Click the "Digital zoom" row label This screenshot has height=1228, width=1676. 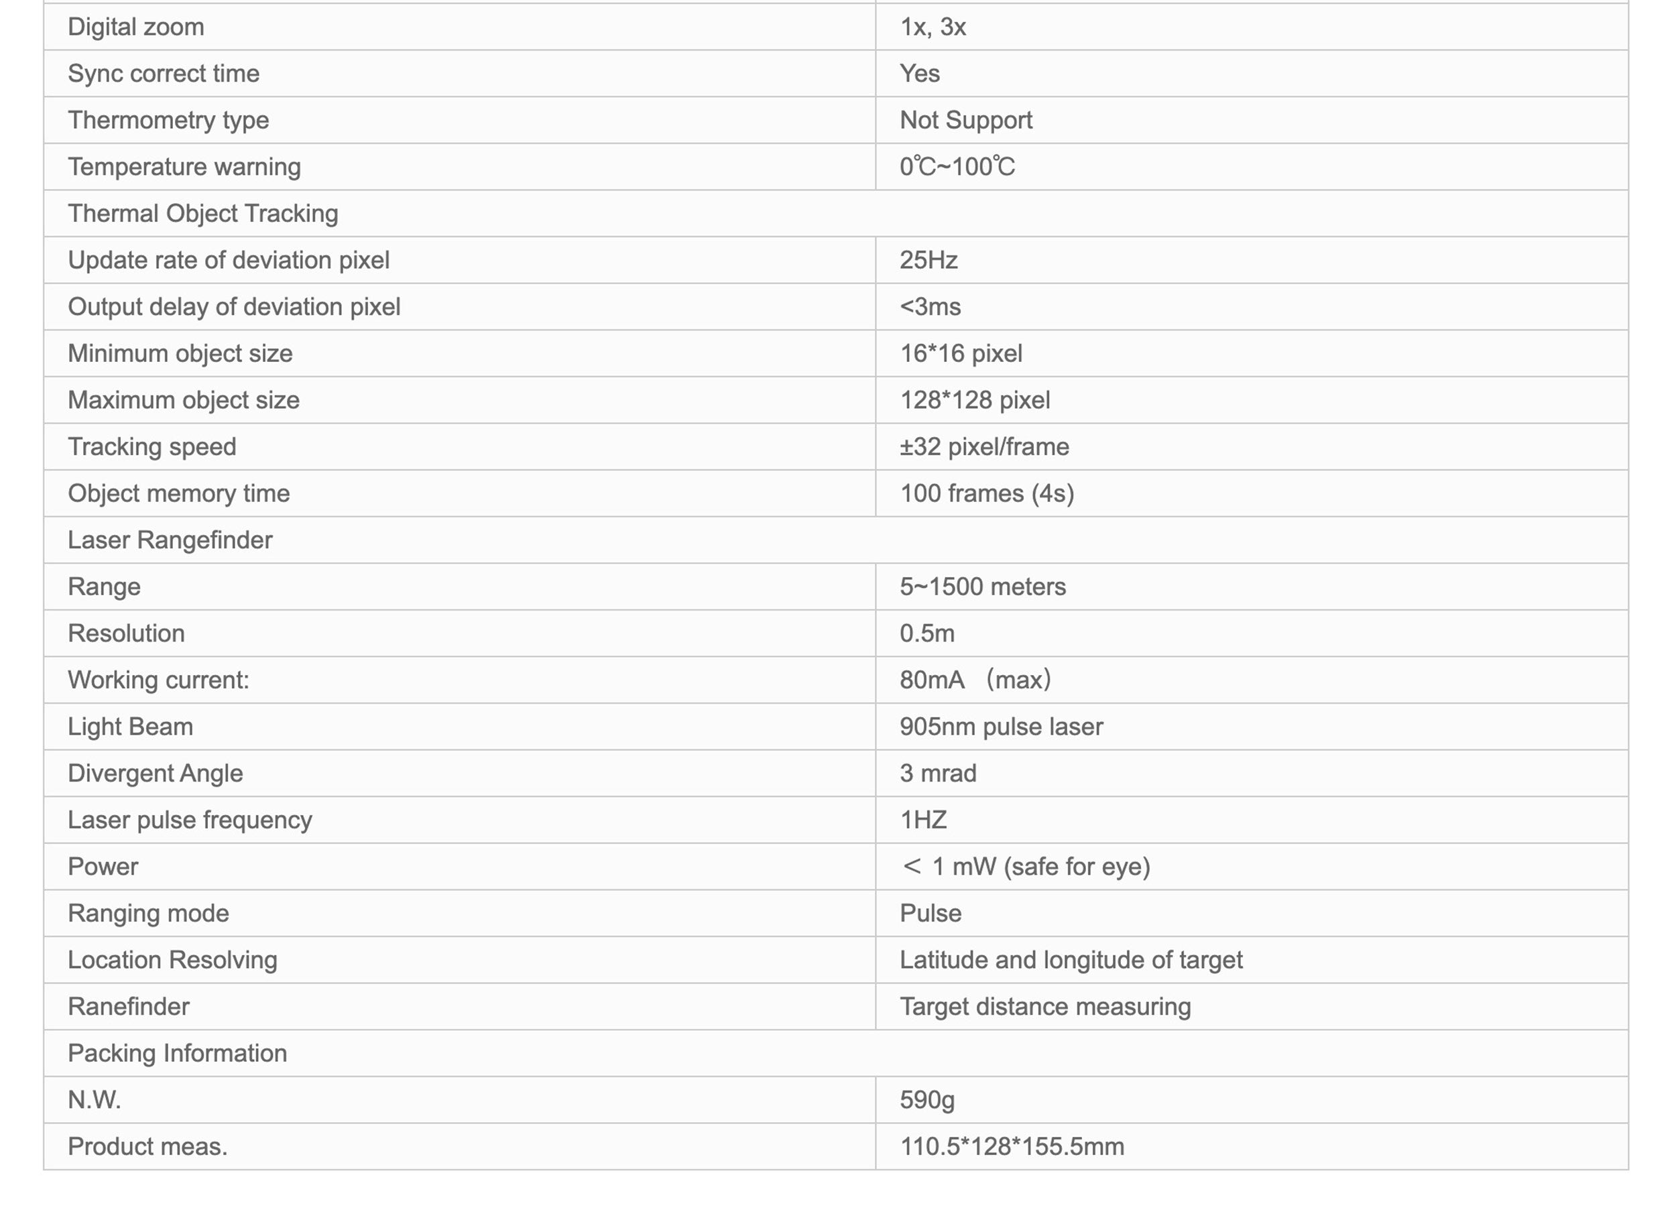[x=136, y=27]
